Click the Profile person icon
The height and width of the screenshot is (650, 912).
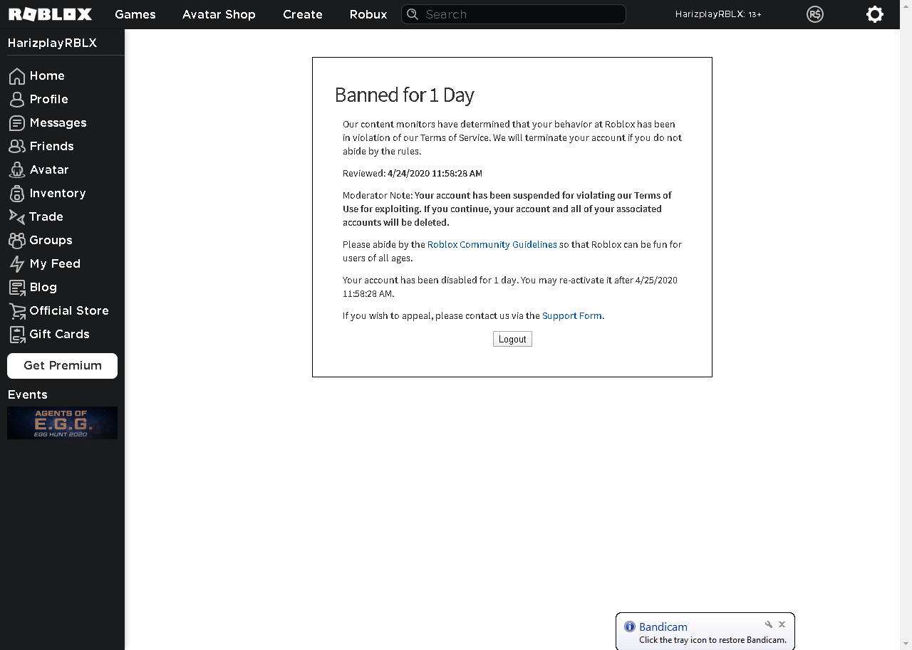[x=17, y=100]
